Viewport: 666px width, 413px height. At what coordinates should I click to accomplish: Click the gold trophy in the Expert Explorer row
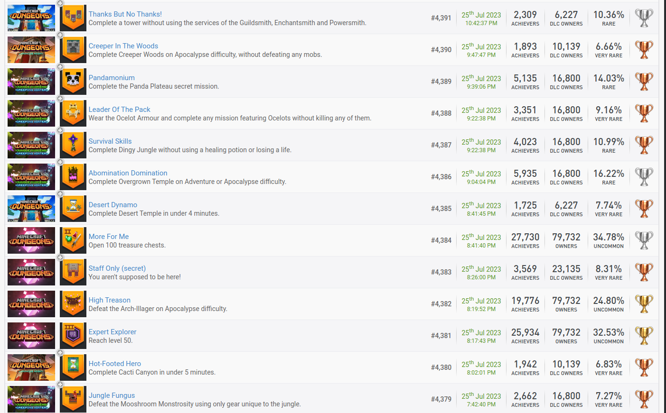pyautogui.click(x=644, y=336)
